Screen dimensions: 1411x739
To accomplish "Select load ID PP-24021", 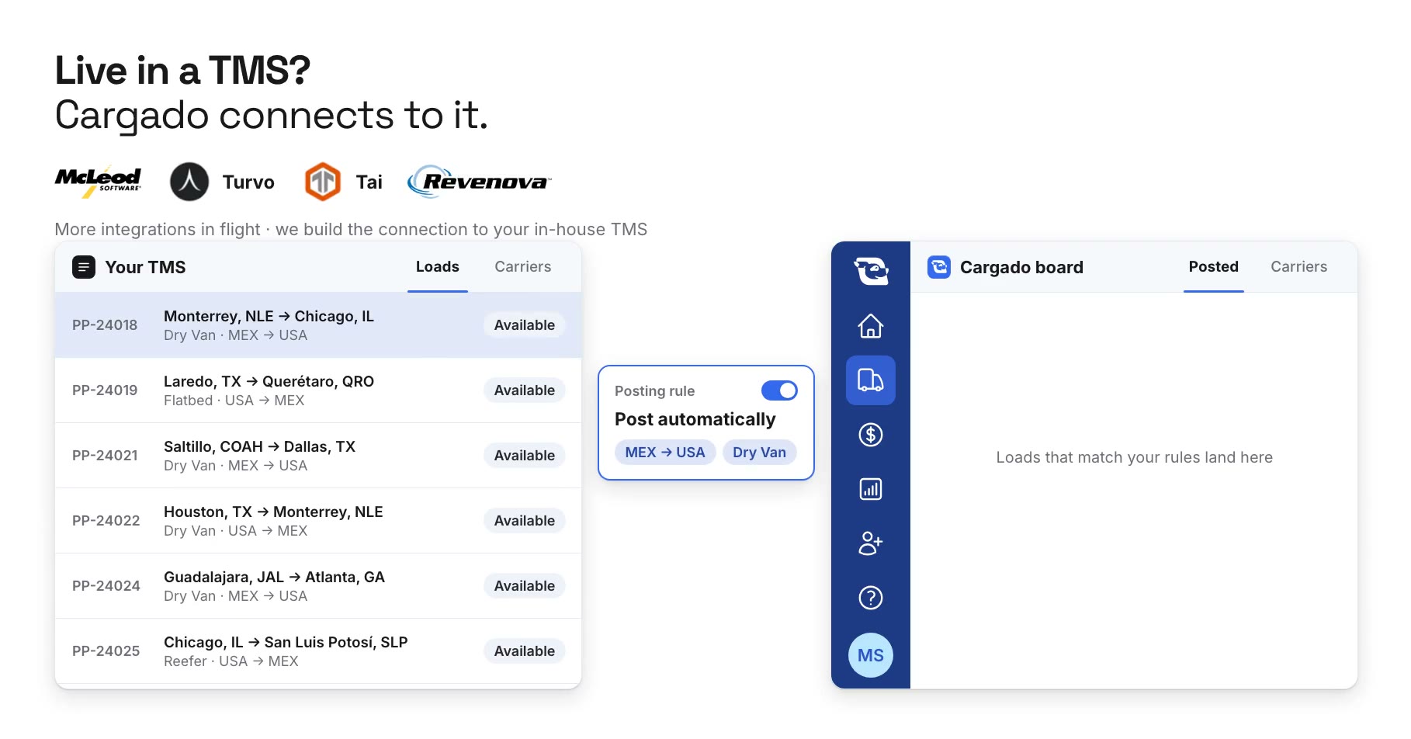I will (x=105, y=456).
